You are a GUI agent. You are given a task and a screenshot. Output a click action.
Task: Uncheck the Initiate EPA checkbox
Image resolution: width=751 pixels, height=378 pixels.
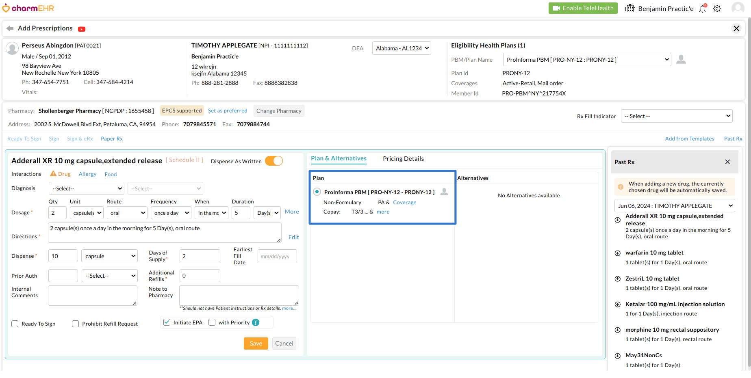pos(167,322)
